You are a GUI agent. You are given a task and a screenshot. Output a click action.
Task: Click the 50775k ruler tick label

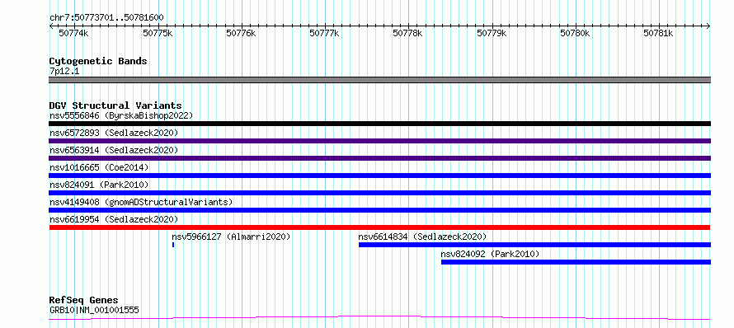click(x=158, y=33)
